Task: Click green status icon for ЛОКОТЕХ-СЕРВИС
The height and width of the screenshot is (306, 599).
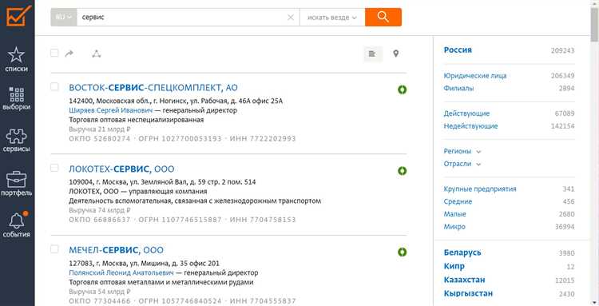Action: coord(402,171)
